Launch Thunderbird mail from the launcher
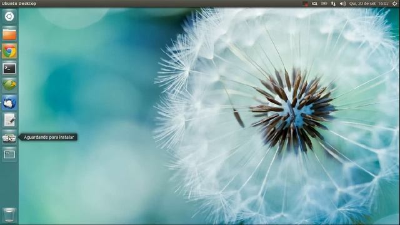400x225 pixels. click(x=9, y=102)
